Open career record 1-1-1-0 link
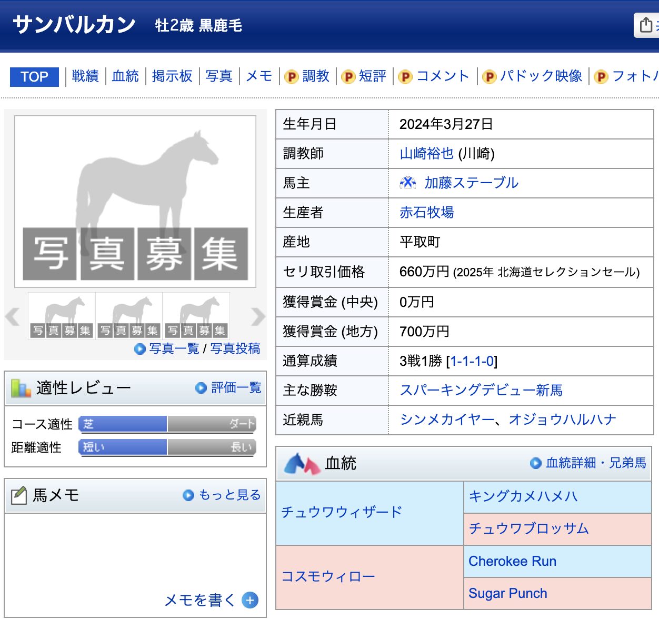Image resolution: width=659 pixels, height=619 pixels. 472,361
